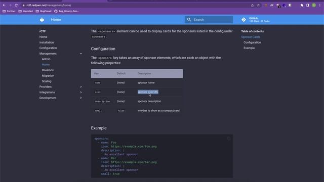Jump to Configuration in table of contents

252,42
